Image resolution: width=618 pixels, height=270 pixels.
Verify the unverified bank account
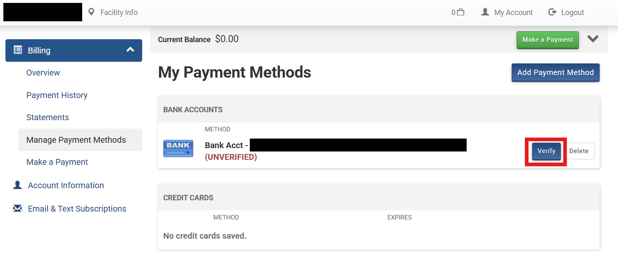pos(546,151)
